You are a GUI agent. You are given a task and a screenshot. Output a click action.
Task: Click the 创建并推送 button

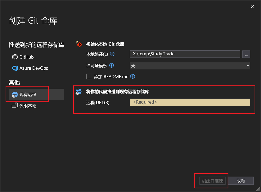[212, 181]
